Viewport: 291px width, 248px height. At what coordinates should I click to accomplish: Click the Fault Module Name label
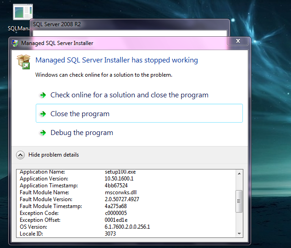[x=44, y=192]
